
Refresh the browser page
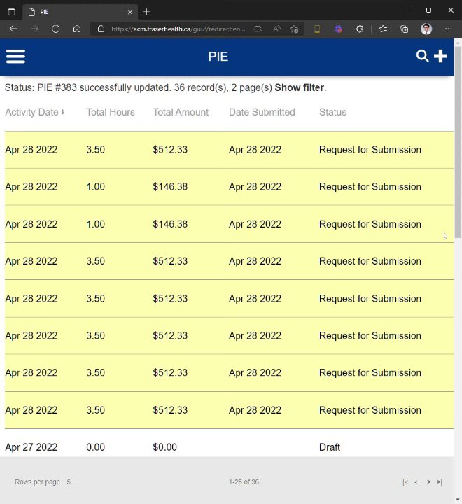pos(55,29)
